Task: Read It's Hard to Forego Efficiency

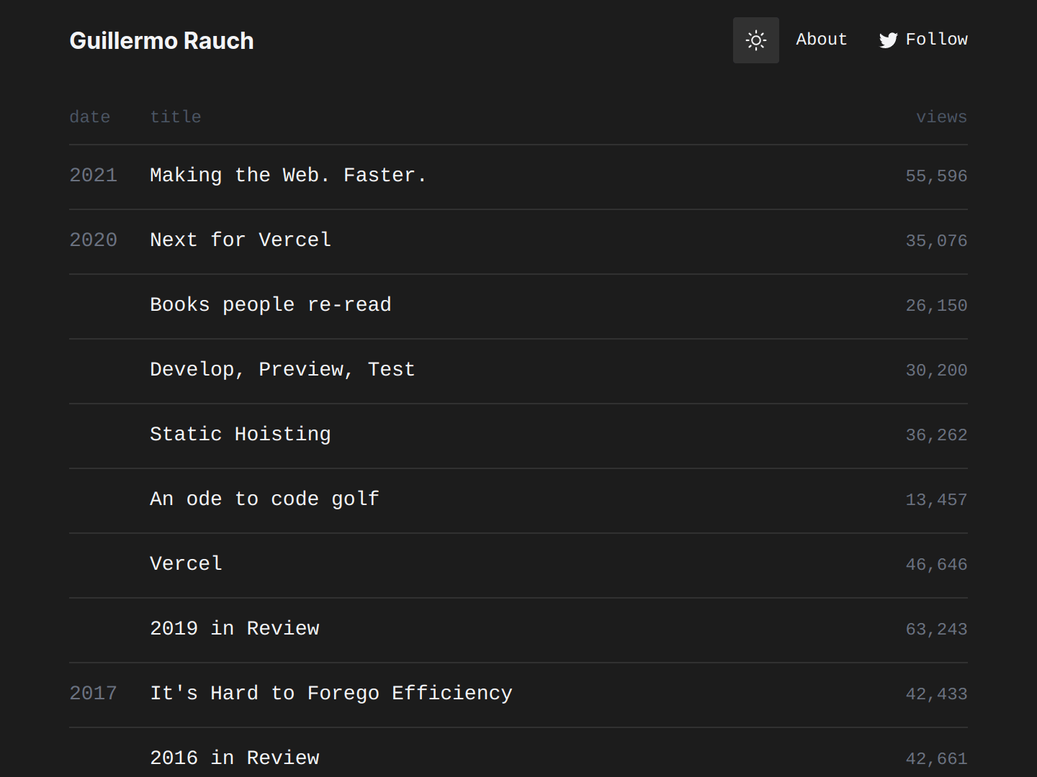Action: [x=331, y=694]
